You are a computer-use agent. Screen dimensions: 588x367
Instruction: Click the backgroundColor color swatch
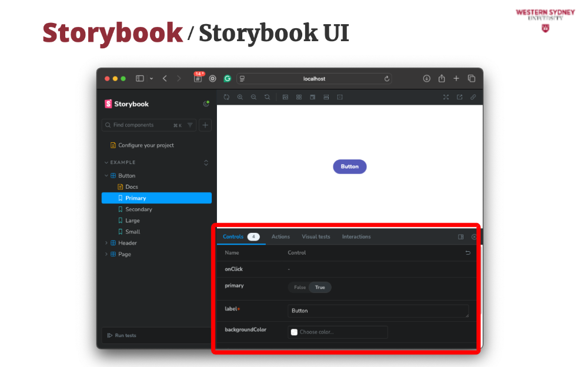pyautogui.click(x=295, y=332)
